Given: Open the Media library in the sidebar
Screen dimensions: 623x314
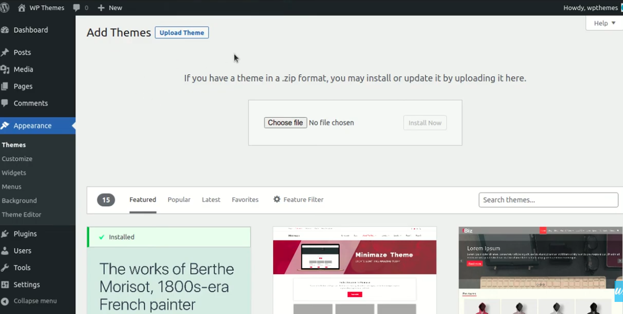Looking at the screenshot, I should point(23,69).
